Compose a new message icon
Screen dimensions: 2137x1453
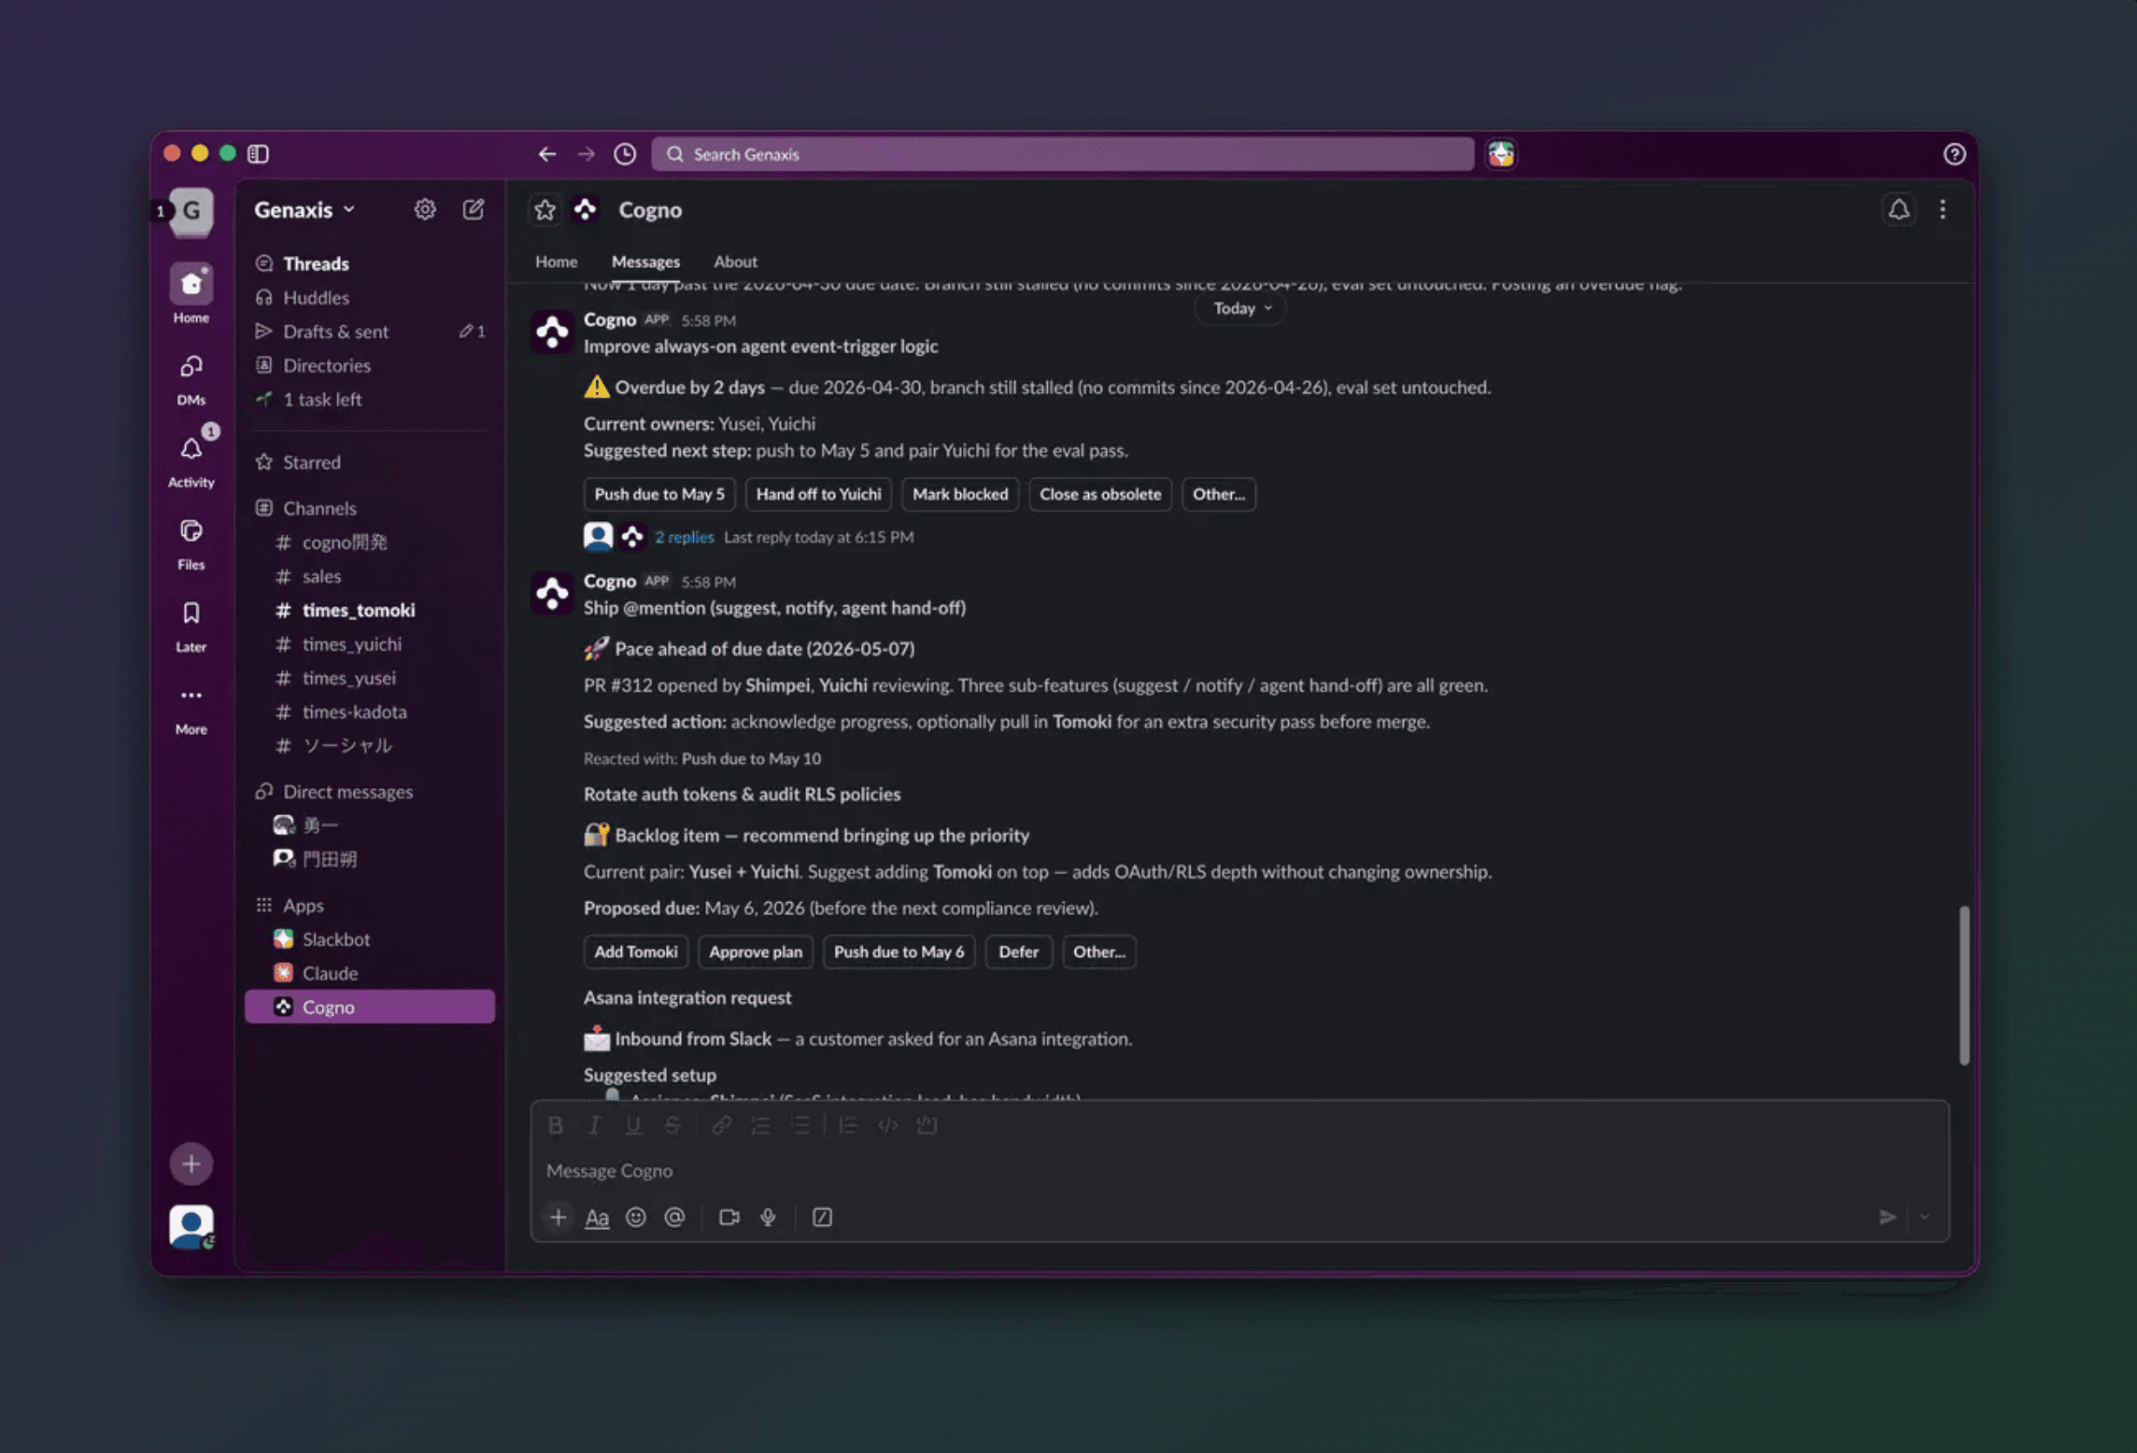pyautogui.click(x=474, y=209)
